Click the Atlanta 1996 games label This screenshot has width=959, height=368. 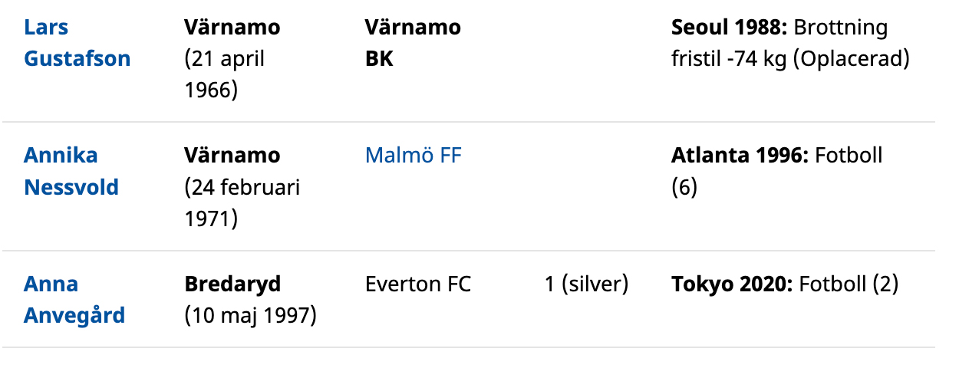(739, 156)
